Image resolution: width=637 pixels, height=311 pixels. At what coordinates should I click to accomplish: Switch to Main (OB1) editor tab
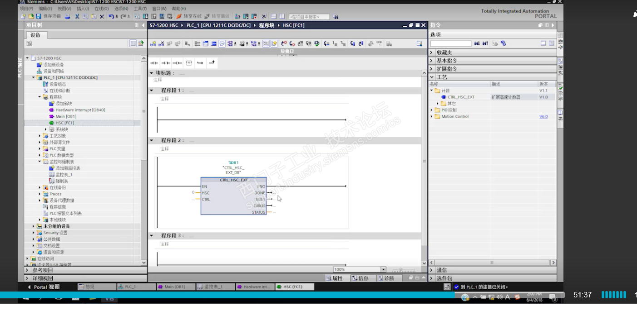[176, 287]
